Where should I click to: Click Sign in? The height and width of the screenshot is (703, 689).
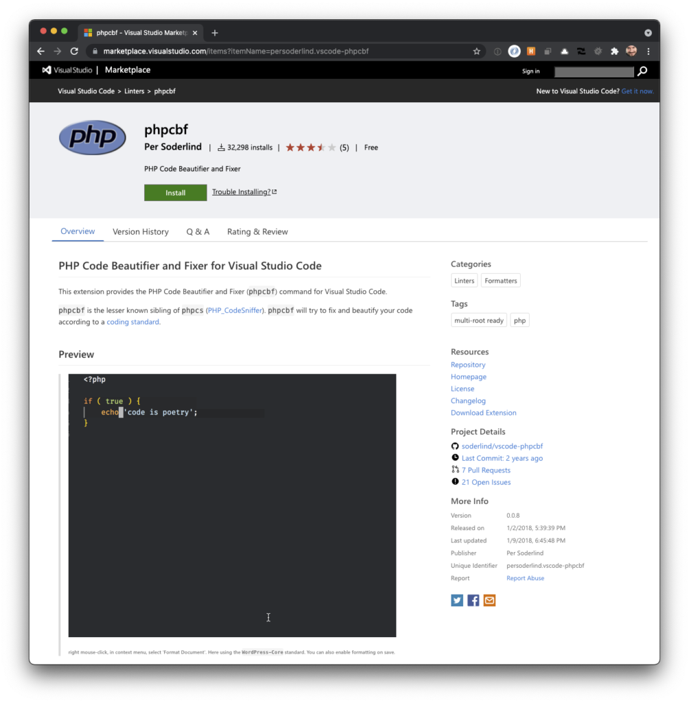530,71
